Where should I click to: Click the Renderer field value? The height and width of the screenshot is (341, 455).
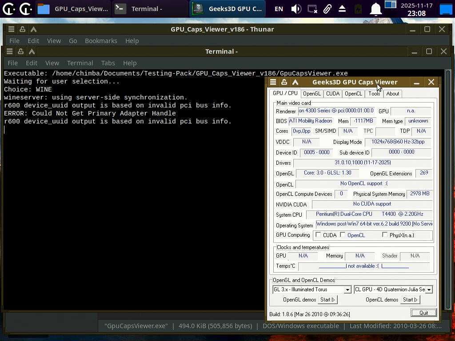click(x=336, y=111)
